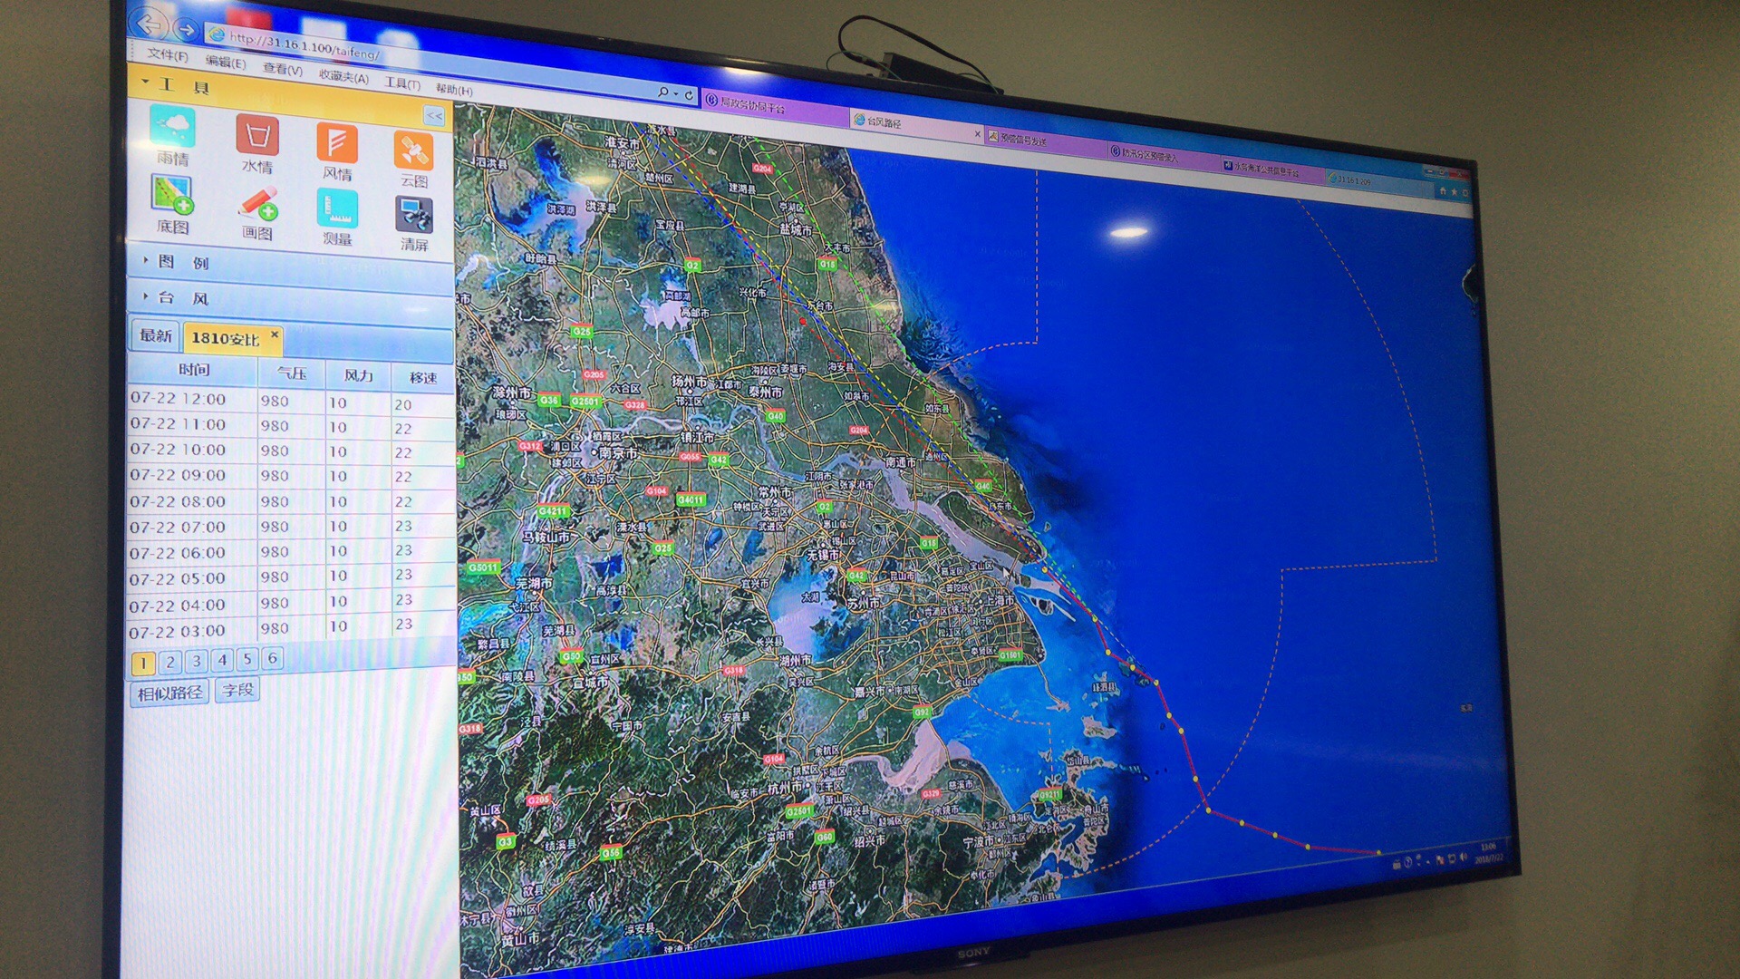Close the 1810安比 typhoon tab
1740x979 pixels.
(275, 334)
